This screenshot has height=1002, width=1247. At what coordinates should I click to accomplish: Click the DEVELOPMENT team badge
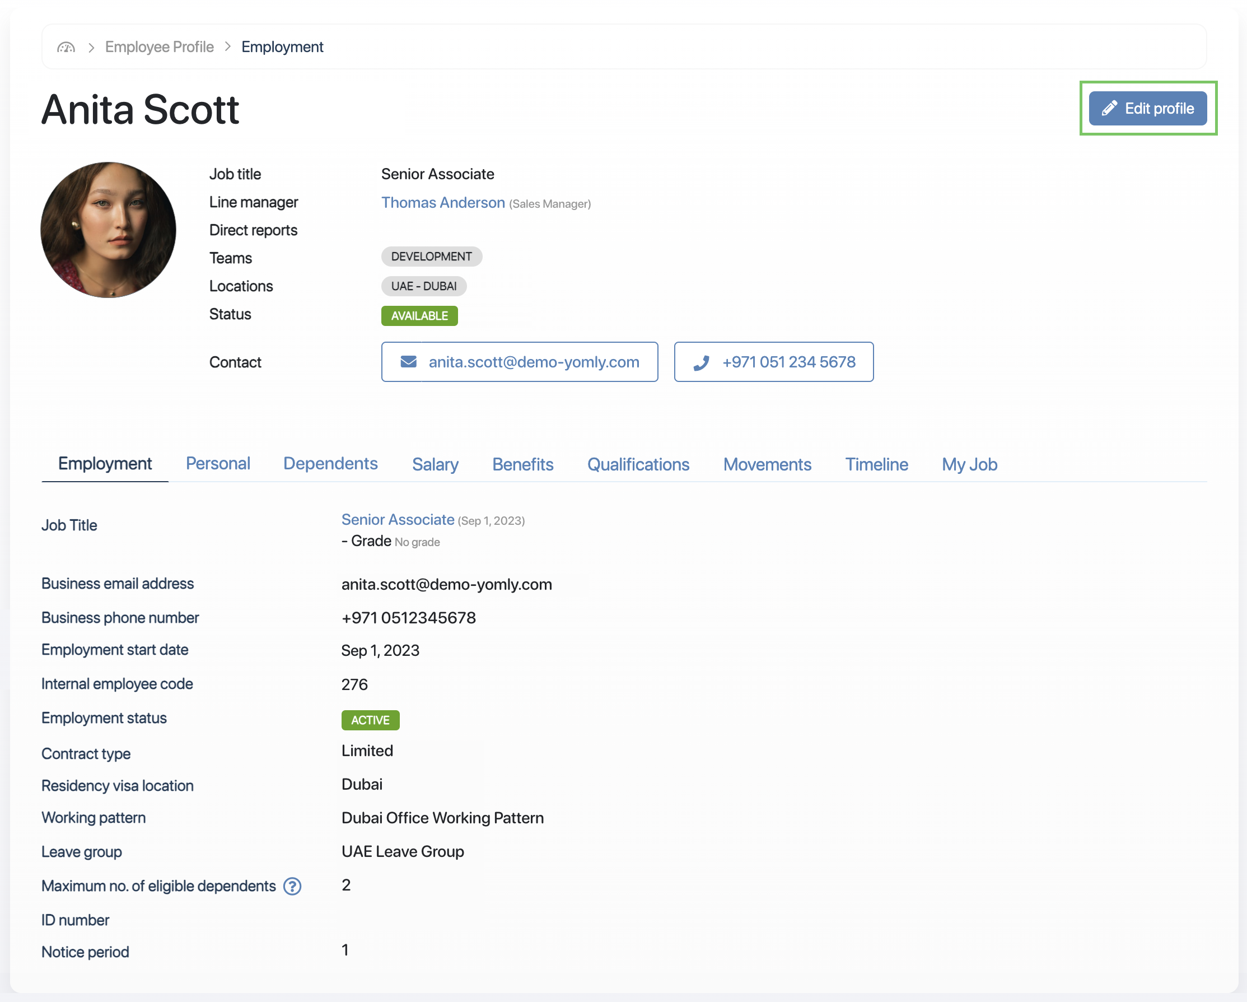432,257
